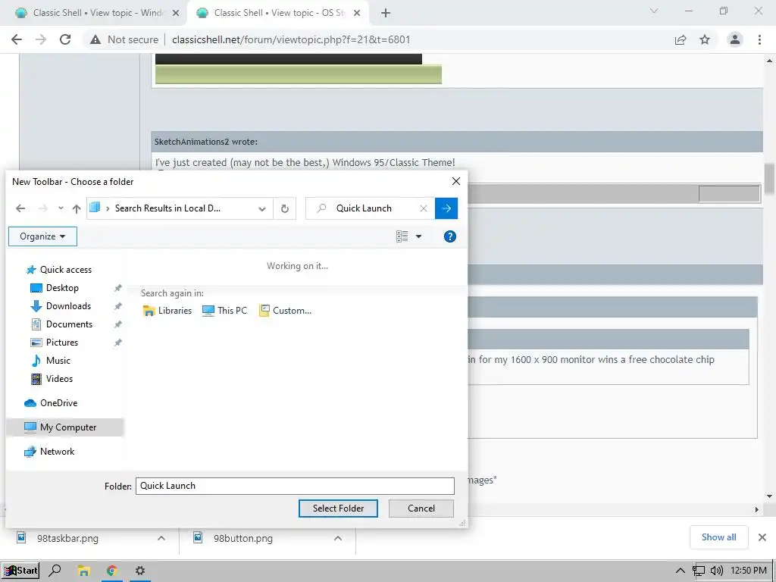Click the Select Folder button
The width and height of the screenshot is (776, 582).
pyautogui.click(x=338, y=508)
